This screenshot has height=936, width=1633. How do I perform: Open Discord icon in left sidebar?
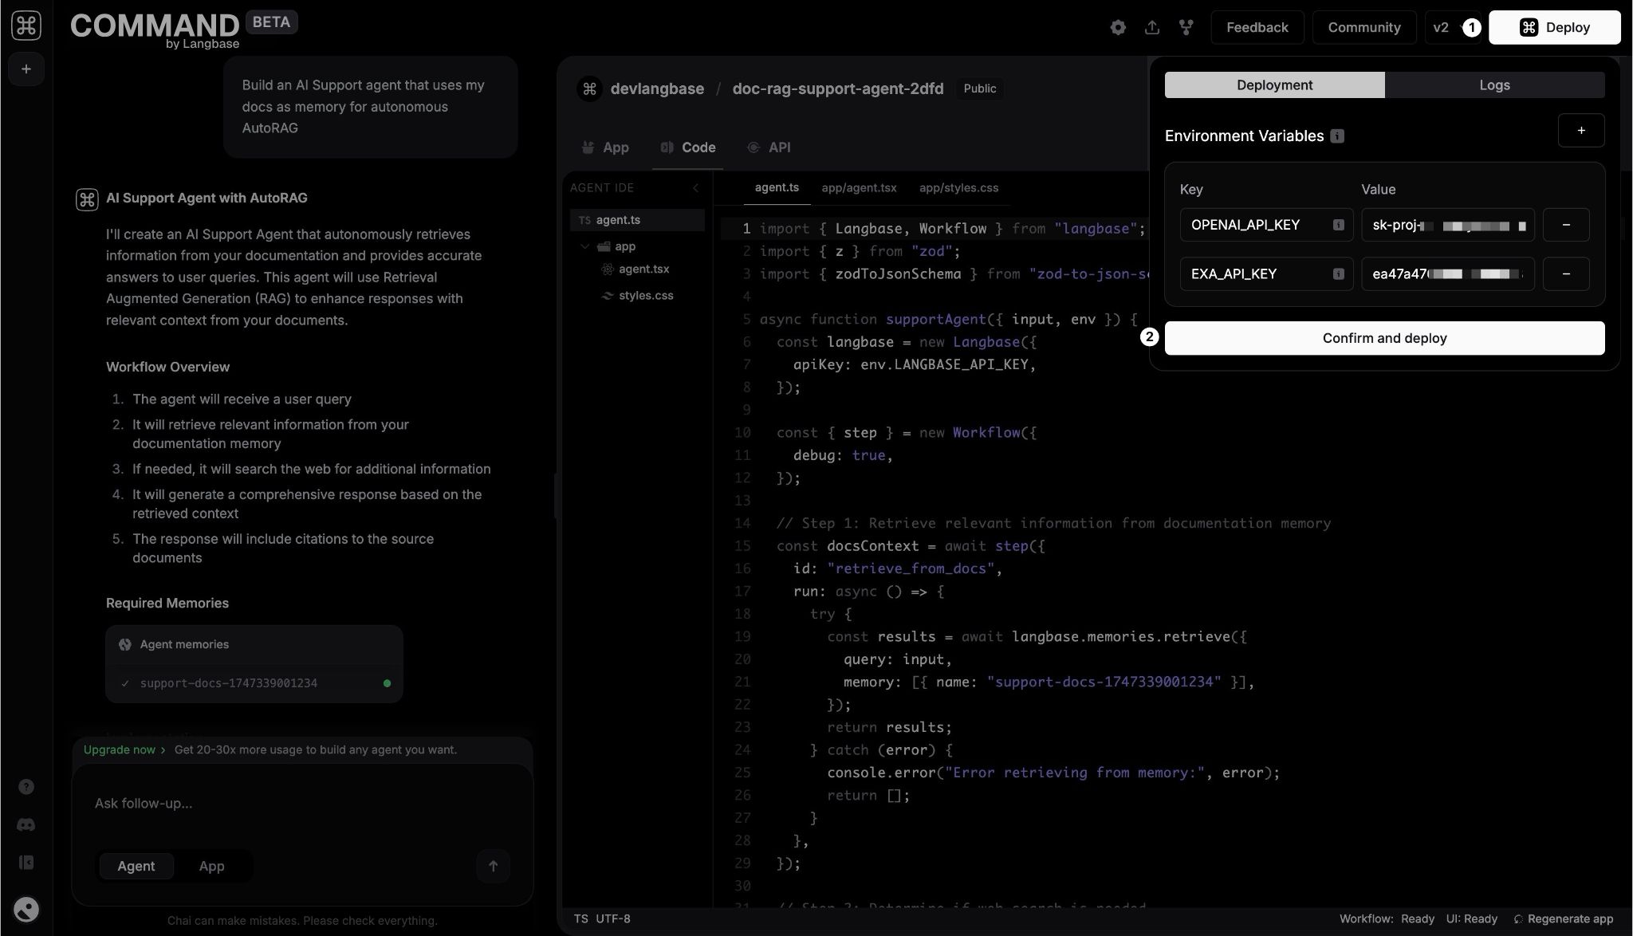pyautogui.click(x=26, y=824)
